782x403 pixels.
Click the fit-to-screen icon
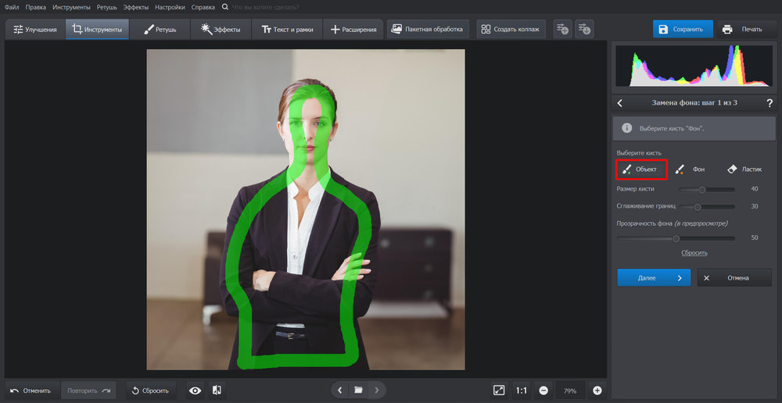(499, 391)
